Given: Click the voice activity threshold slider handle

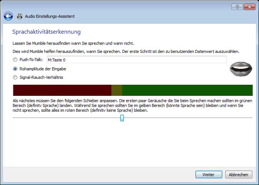Looking at the screenshot, I should point(122,118).
